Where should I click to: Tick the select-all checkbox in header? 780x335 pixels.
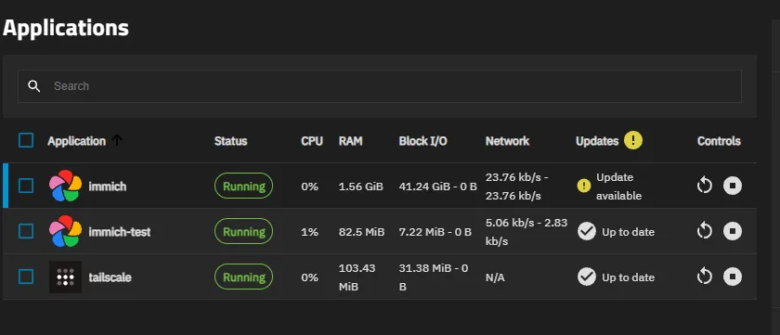pos(26,140)
